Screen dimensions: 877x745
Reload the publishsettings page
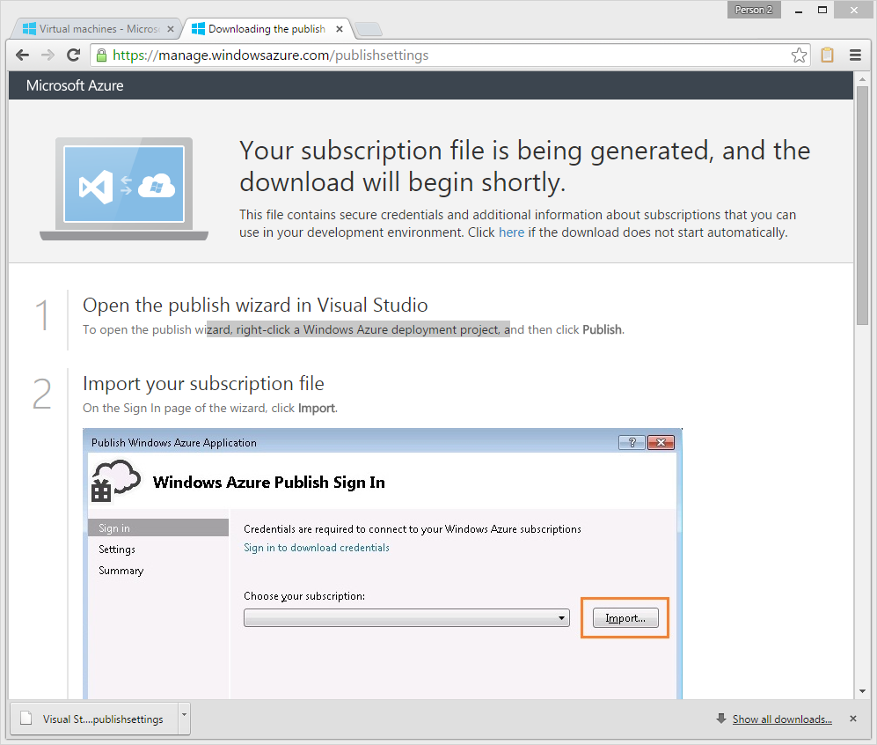[x=73, y=55]
